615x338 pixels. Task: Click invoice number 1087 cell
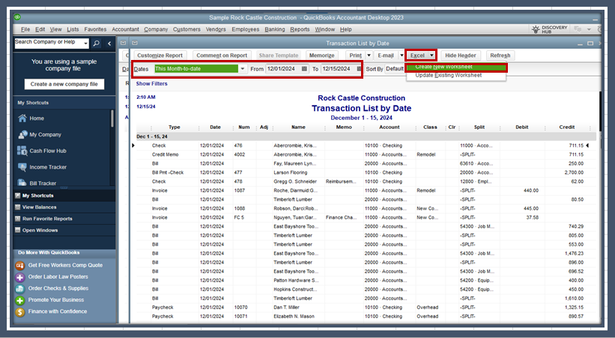239,190
